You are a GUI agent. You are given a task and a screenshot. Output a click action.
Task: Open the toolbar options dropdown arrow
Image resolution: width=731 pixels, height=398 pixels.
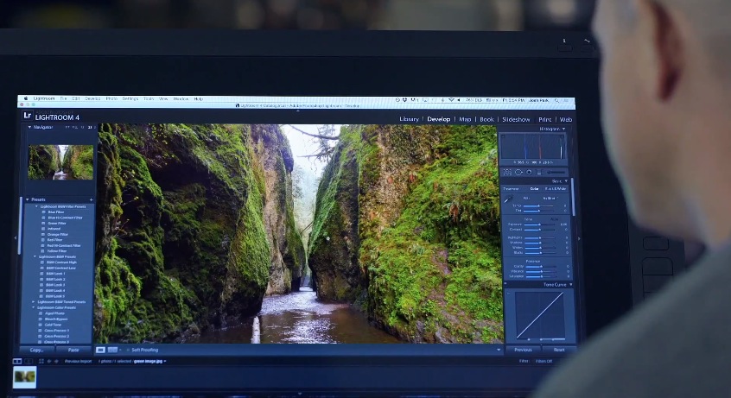(499, 350)
